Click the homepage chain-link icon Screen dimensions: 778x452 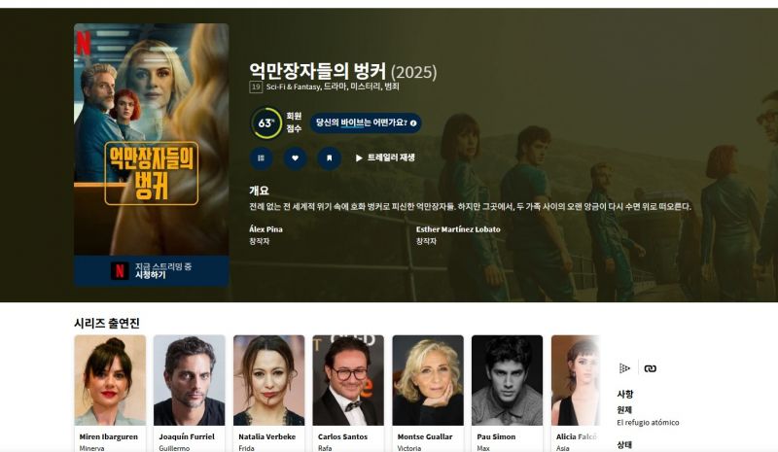click(x=650, y=368)
